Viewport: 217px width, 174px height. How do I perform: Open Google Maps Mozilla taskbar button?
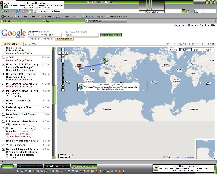point(84,166)
